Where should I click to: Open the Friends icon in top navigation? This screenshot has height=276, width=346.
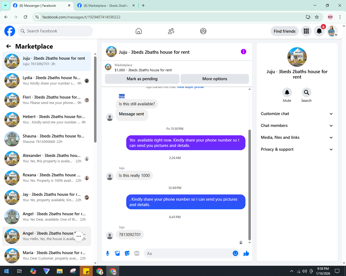coord(171,31)
